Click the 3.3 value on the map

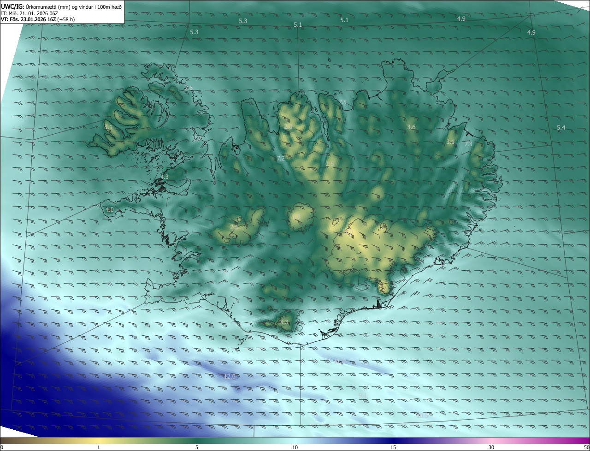pos(284,322)
